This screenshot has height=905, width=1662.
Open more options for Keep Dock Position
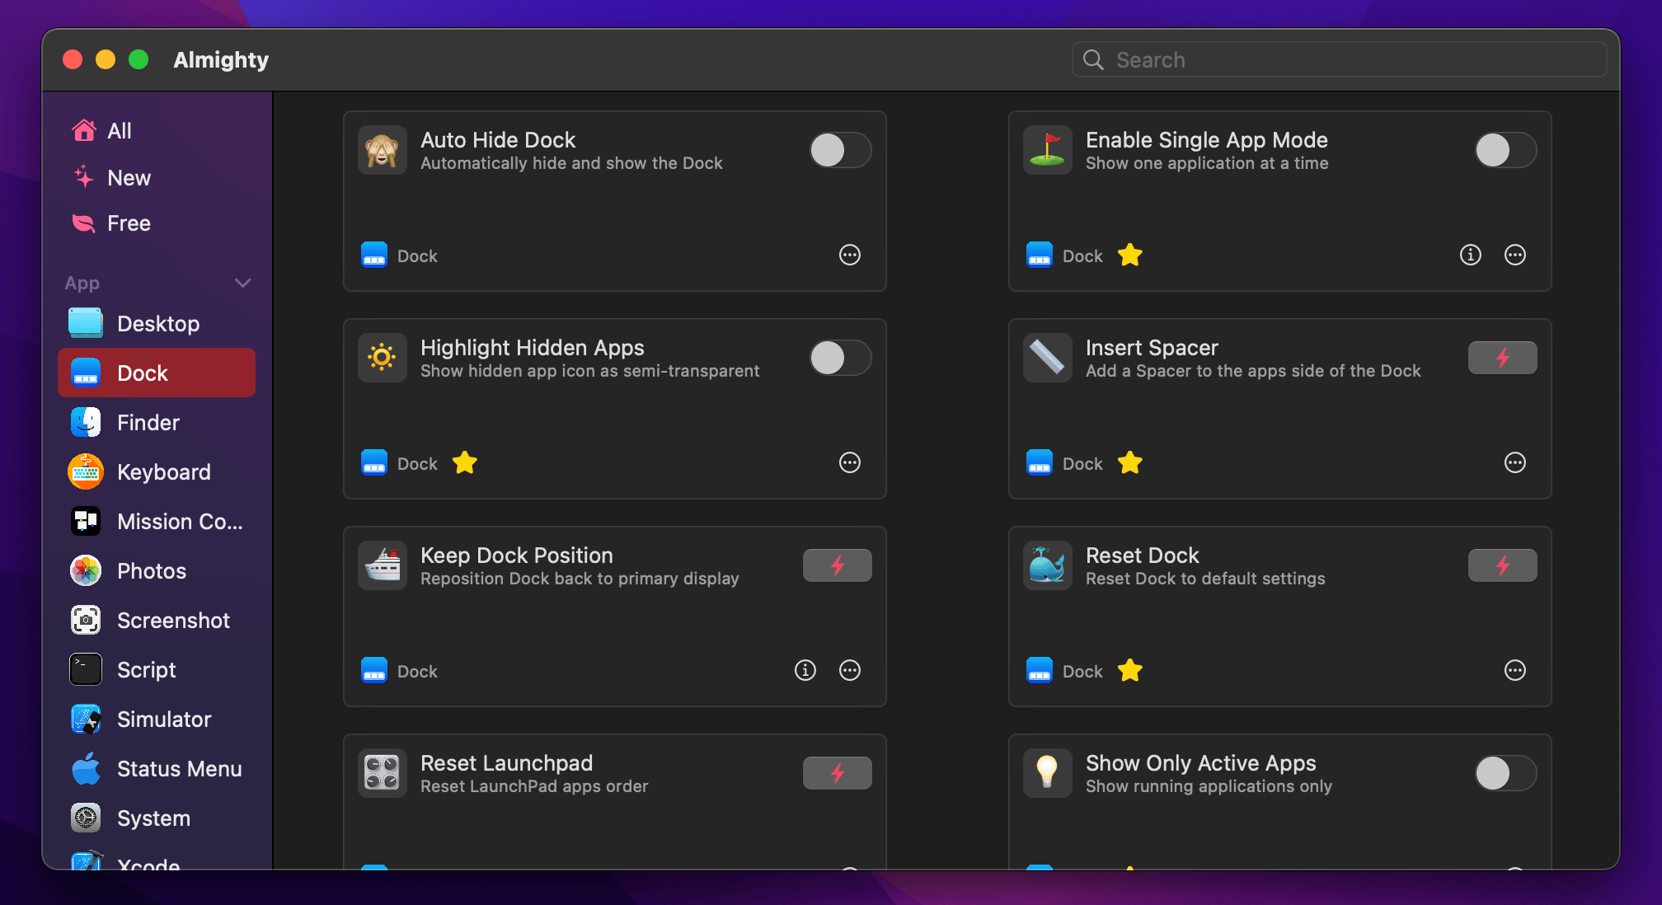[850, 670]
